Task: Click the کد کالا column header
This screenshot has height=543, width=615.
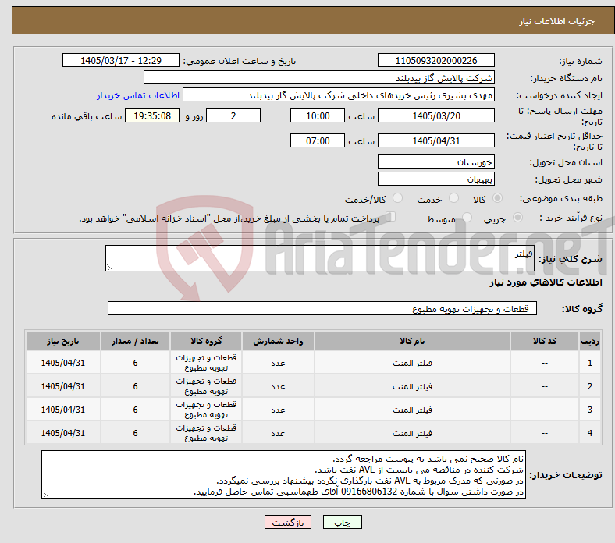Action: click(545, 341)
